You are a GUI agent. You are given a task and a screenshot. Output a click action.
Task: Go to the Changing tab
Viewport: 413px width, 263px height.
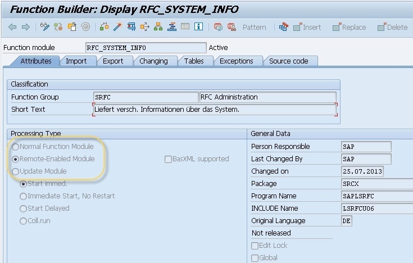pyautogui.click(x=153, y=61)
